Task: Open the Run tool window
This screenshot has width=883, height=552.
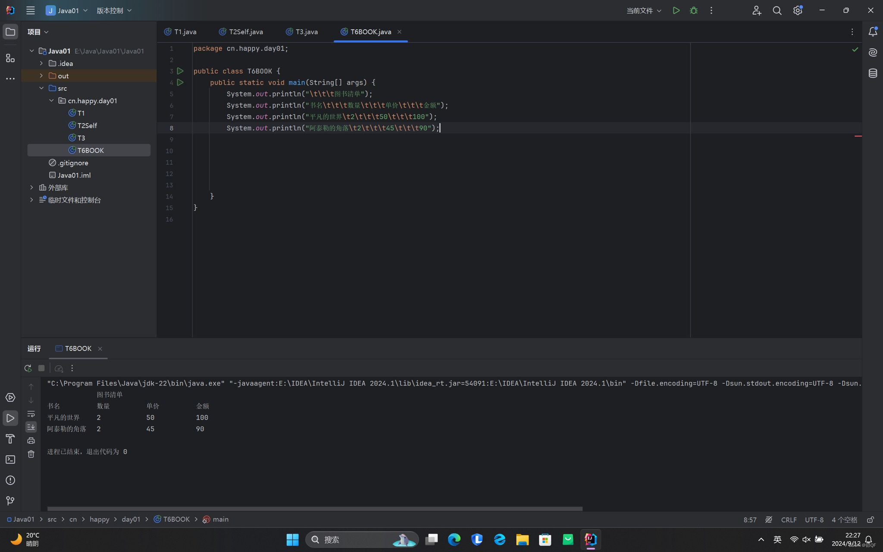Action: (10, 418)
